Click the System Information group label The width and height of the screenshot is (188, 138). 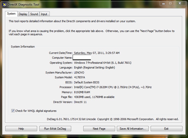[23, 47]
